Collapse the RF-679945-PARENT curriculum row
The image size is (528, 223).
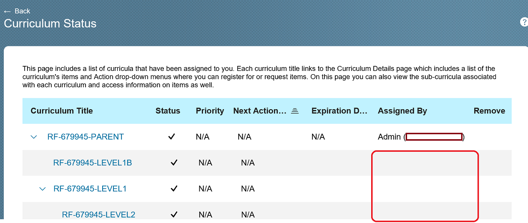point(34,137)
